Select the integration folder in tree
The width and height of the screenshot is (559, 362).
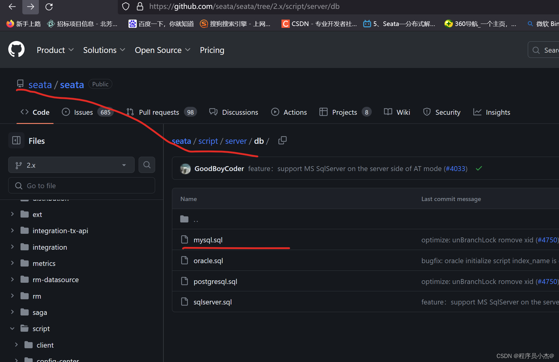point(50,247)
